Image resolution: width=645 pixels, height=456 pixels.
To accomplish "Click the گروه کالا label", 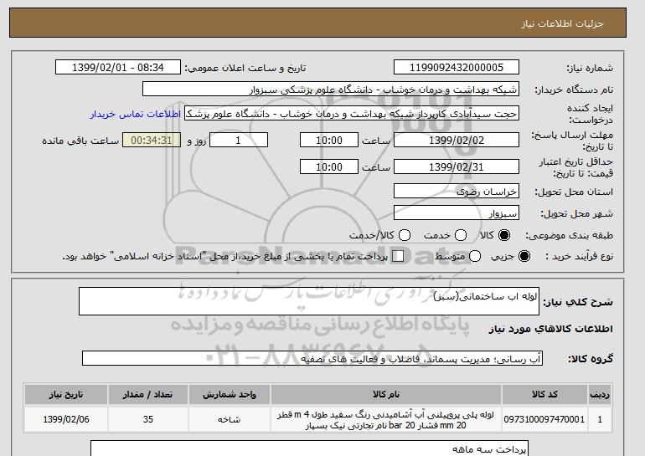I will pyautogui.click(x=591, y=359).
